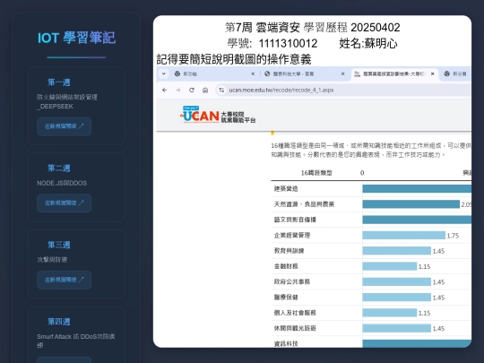
Task: Click the 1.45 score for 醫療保健
Action: tap(438, 298)
